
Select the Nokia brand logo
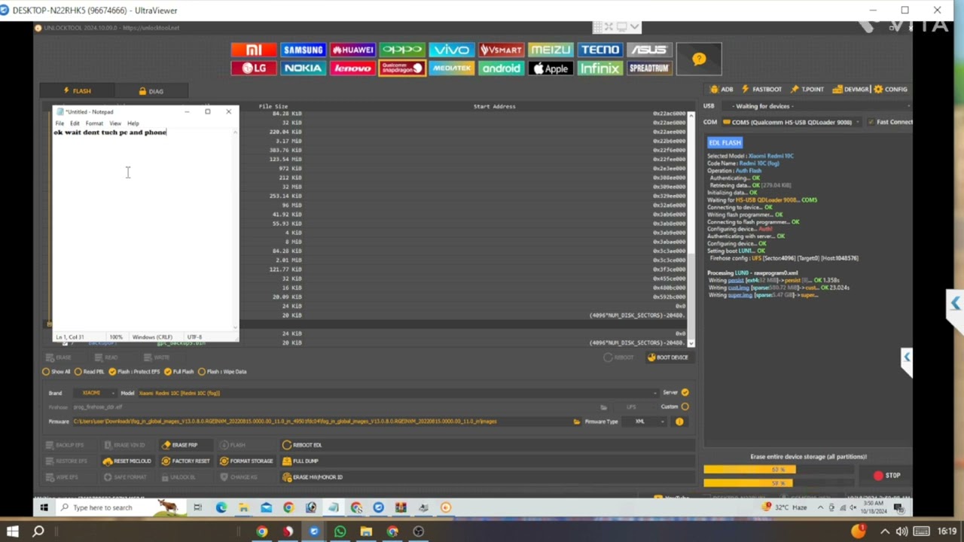coord(303,68)
